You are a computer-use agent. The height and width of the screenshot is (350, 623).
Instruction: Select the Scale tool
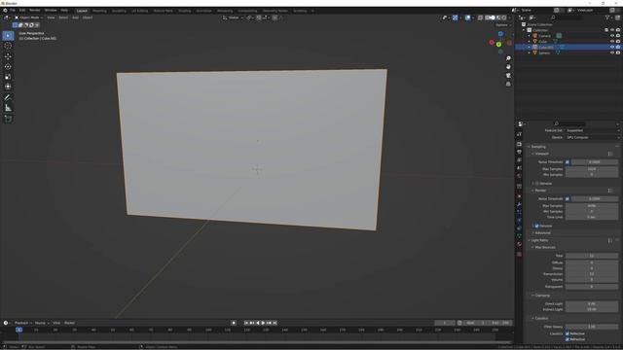tap(8, 77)
